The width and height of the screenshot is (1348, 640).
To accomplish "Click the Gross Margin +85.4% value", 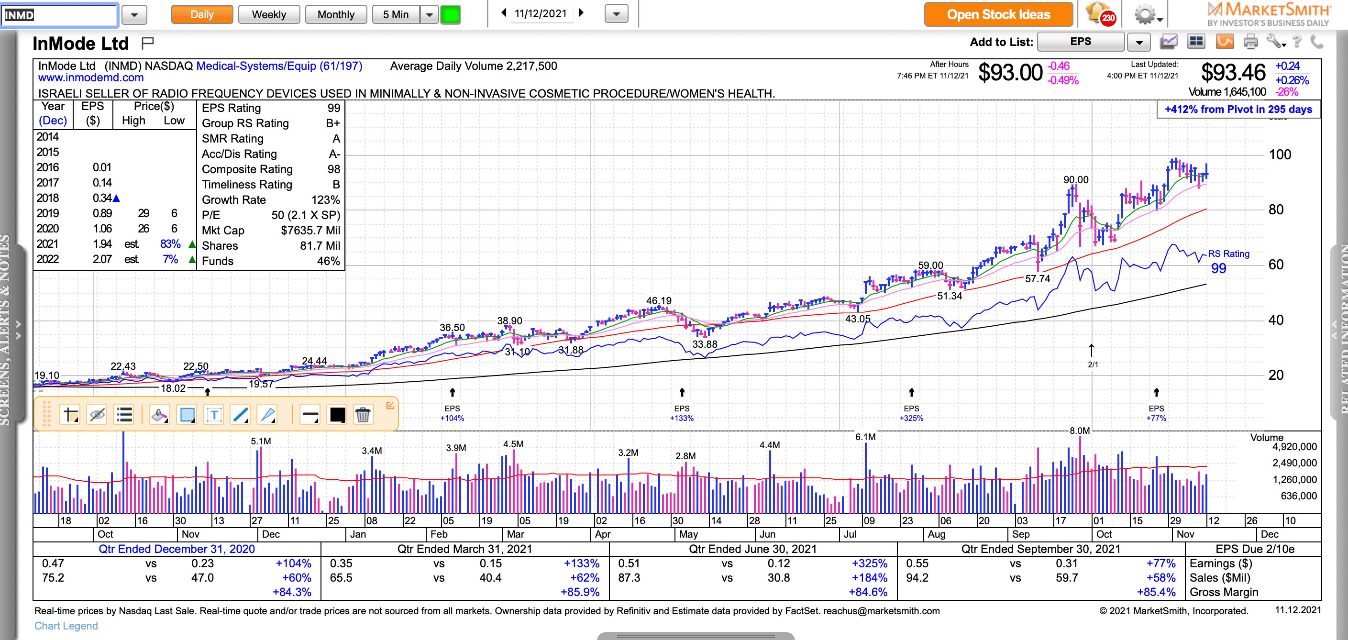I will coord(1156,592).
